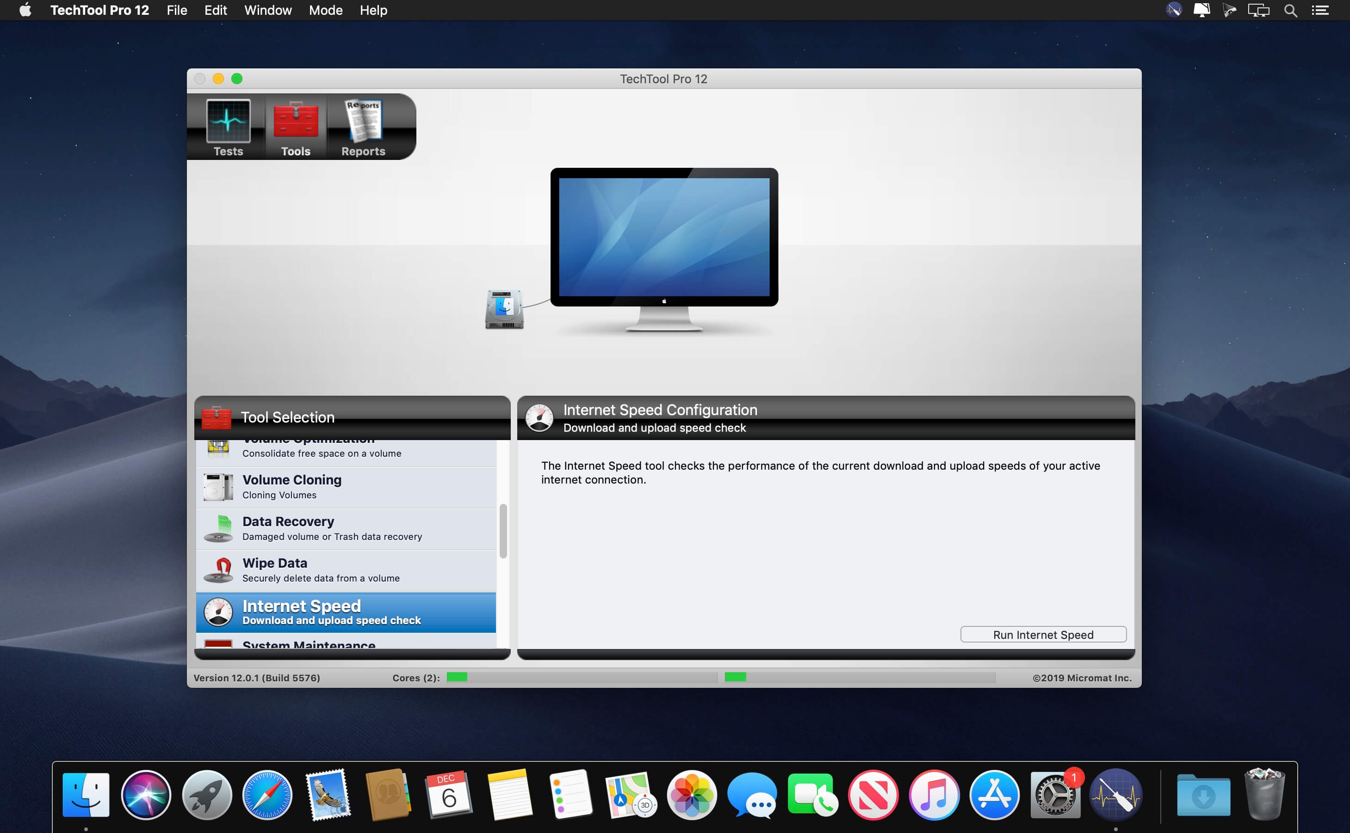Open Safari from the Dock
This screenshot has width=1350, height=833.
pos(267,795)
